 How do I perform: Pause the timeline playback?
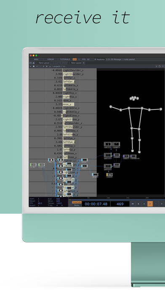point(138,204)
